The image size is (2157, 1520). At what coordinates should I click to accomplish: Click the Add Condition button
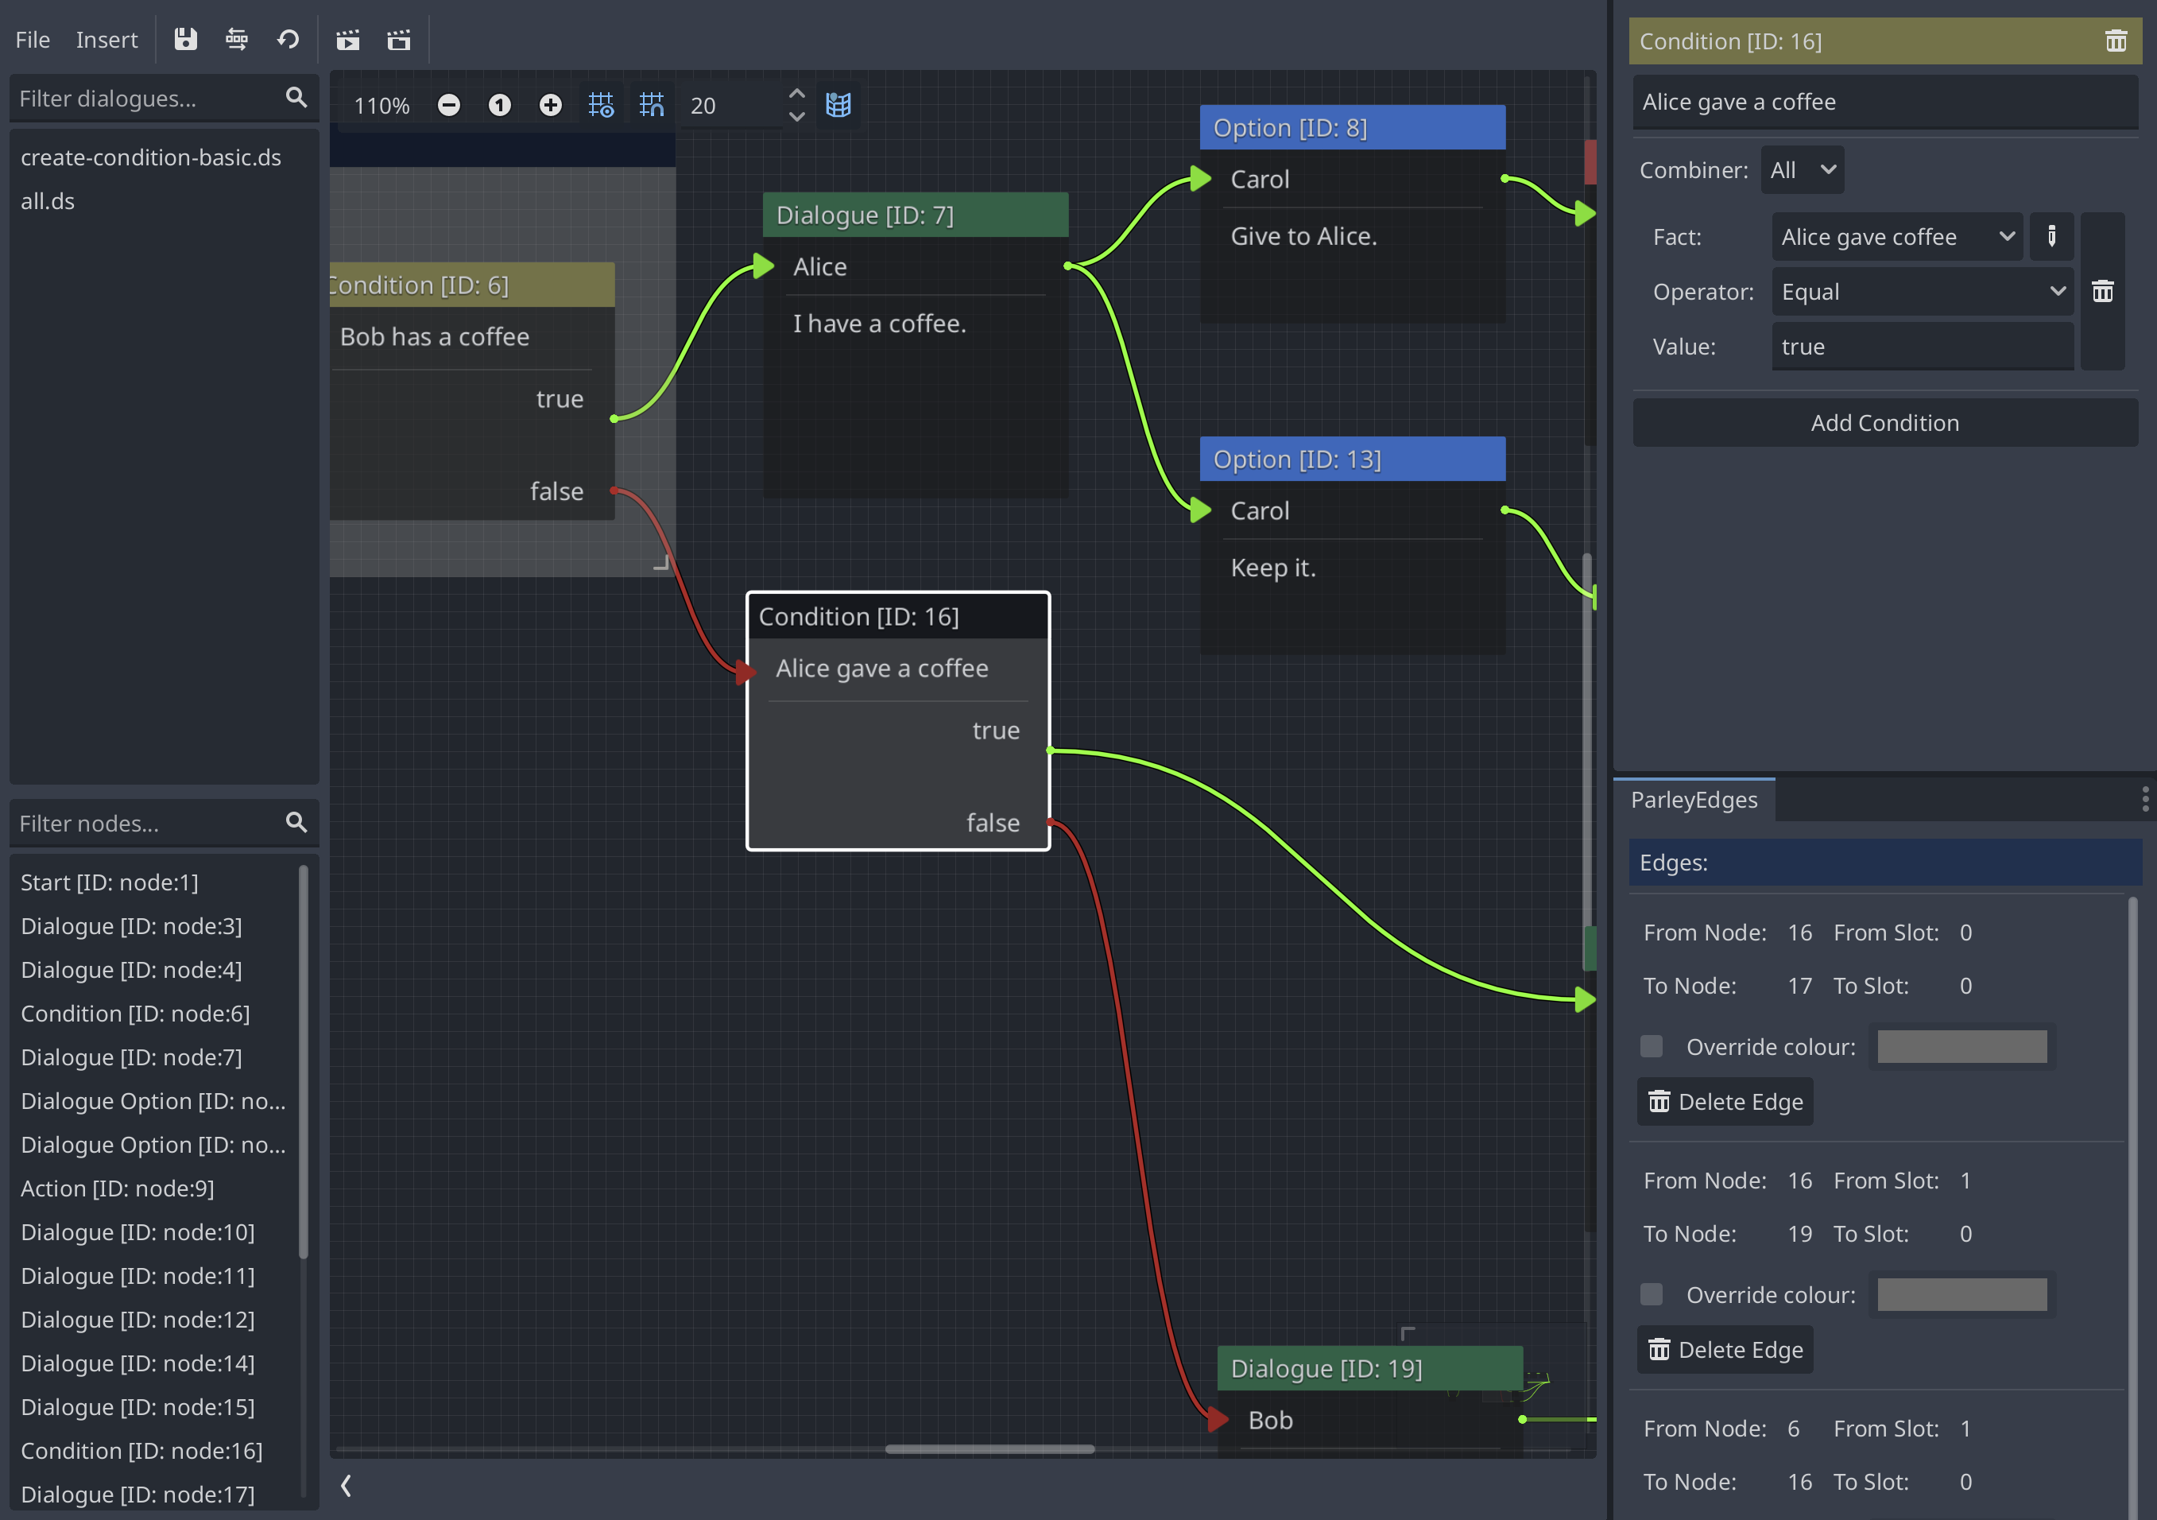[1884, 422]
